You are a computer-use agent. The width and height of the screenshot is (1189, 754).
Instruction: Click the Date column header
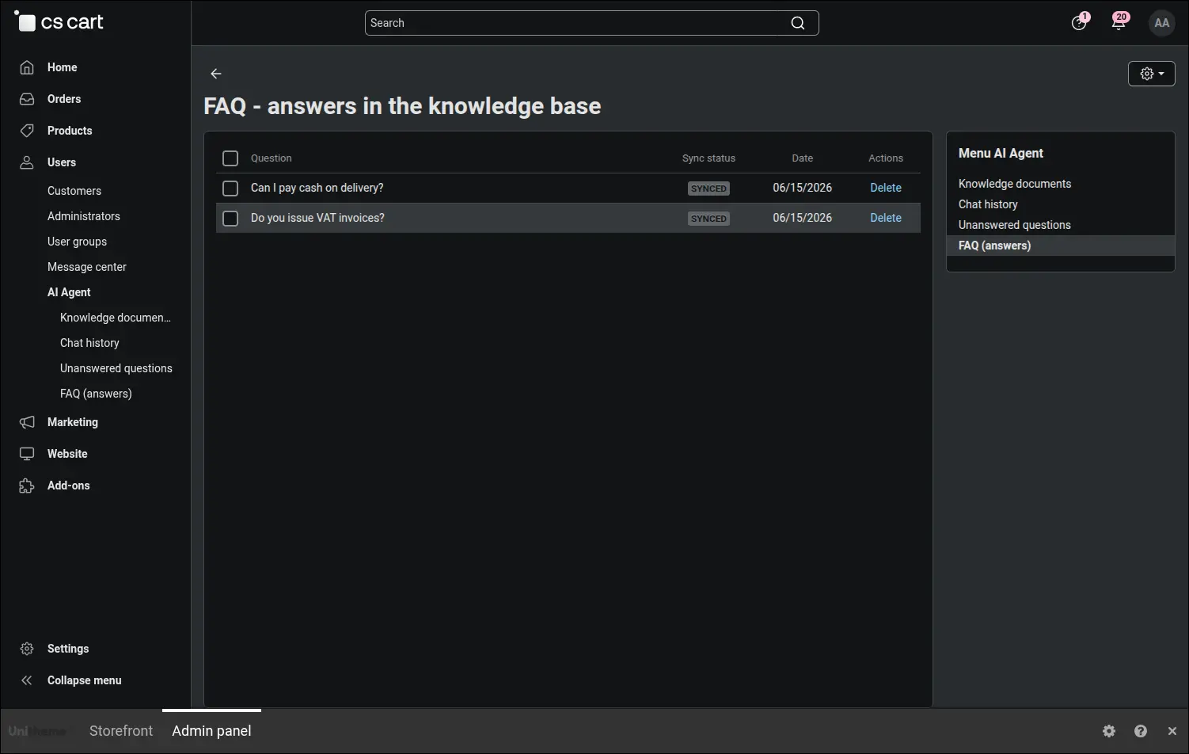click(802, 158)
